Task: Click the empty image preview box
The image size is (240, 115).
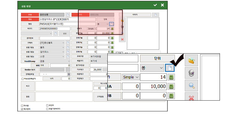Action: coord(143,34)
